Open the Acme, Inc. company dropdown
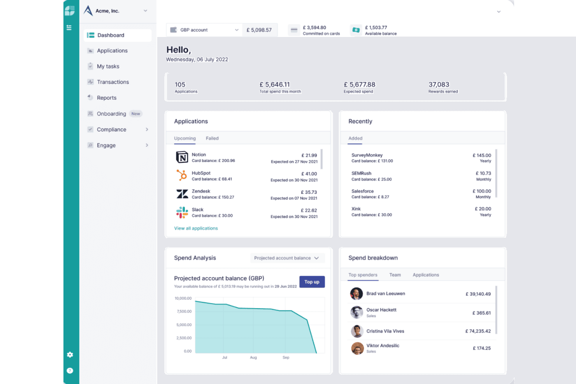Image resolution: width=576 pixels, height=384 pixels. (145, 11)
